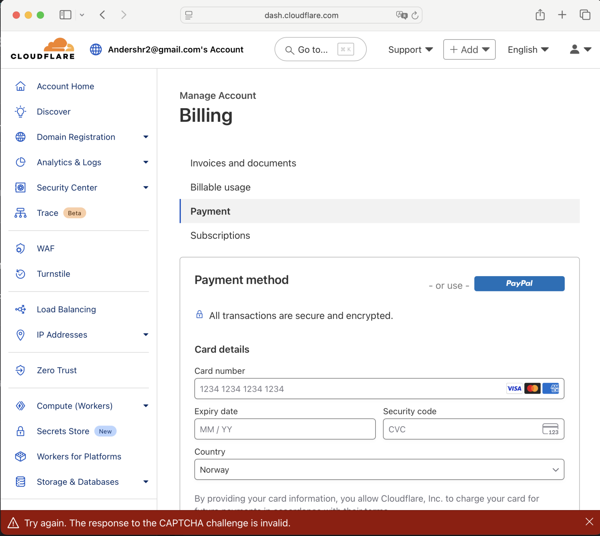Click the Analytics & Logs pie chart icon
This screenshot has width=600, height=536.
click(20, 162)
